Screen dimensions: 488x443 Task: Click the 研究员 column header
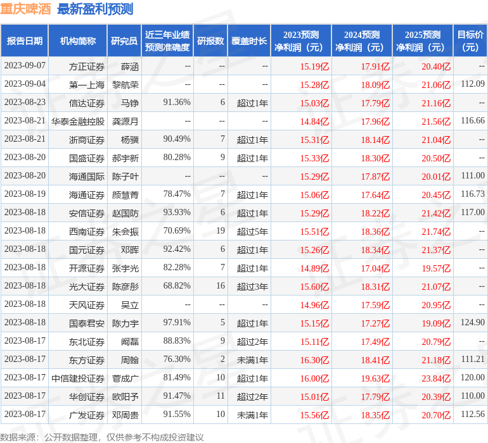[x=124, y=41]
